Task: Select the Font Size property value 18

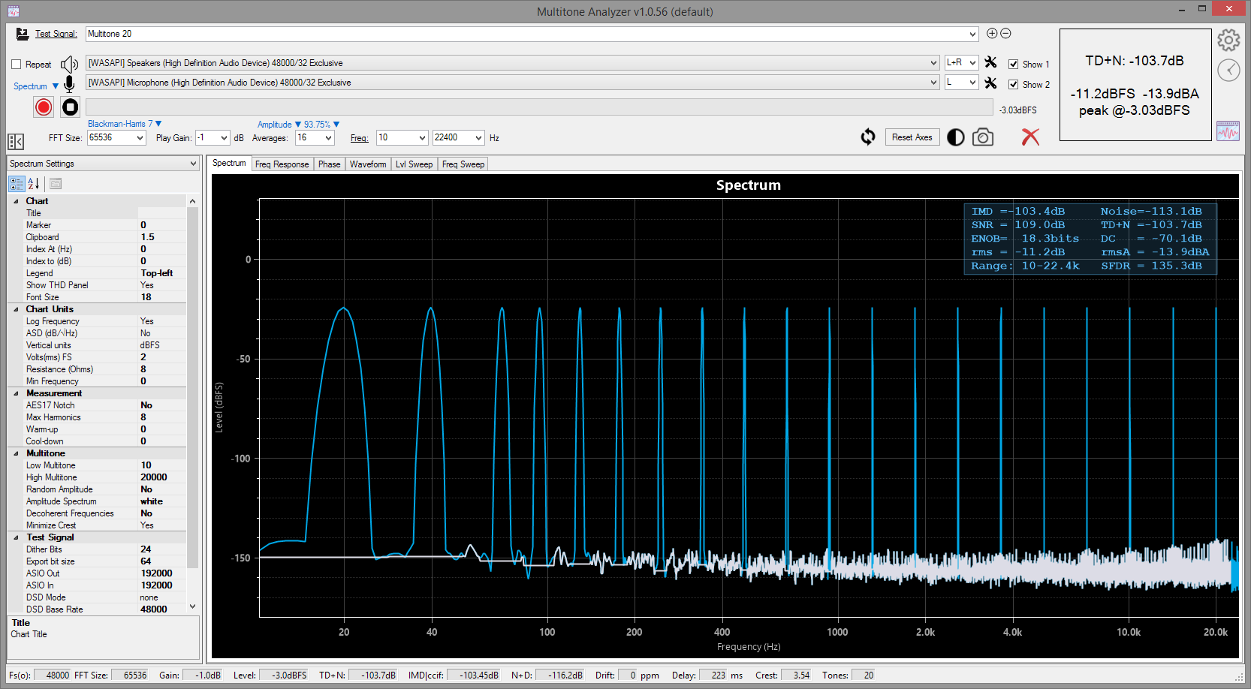Action: click(162, 297)
